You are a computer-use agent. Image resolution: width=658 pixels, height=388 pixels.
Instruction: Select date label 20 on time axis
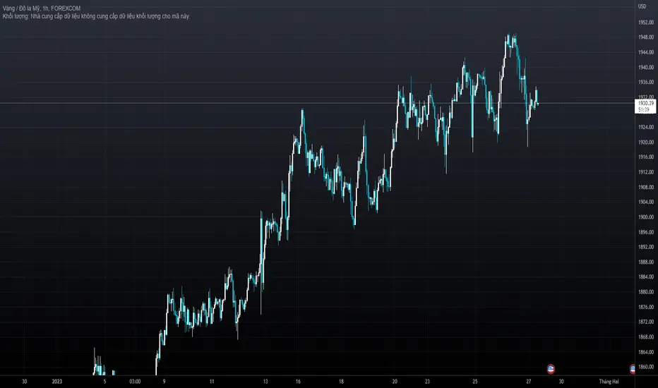coord(395,382)
